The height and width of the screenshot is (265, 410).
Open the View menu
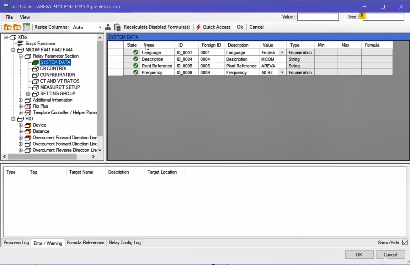coord(25,17)
